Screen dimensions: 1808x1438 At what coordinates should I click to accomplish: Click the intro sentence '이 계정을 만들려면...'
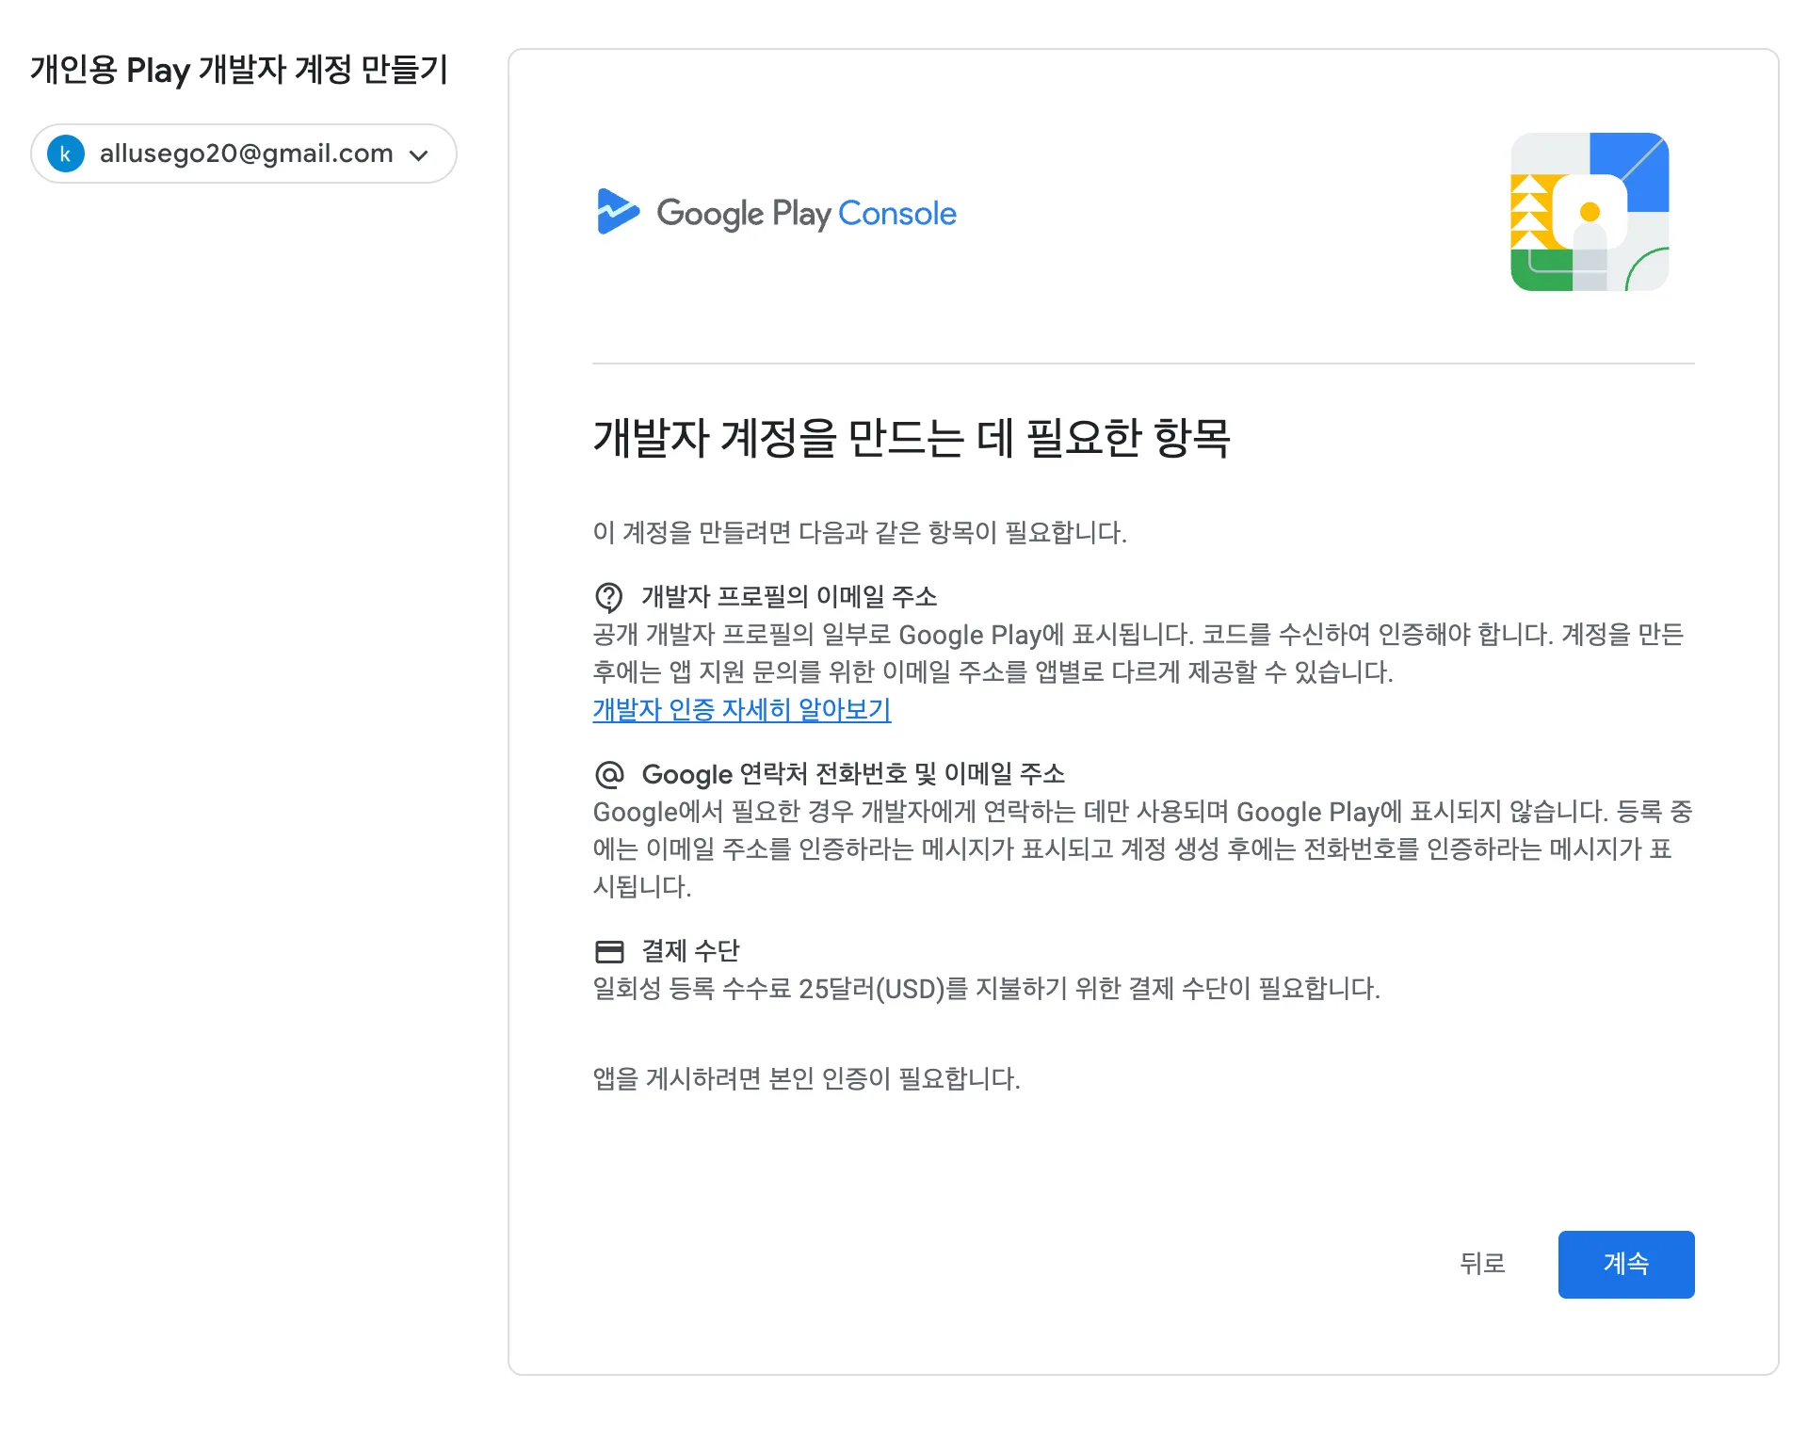coord(859,533)
